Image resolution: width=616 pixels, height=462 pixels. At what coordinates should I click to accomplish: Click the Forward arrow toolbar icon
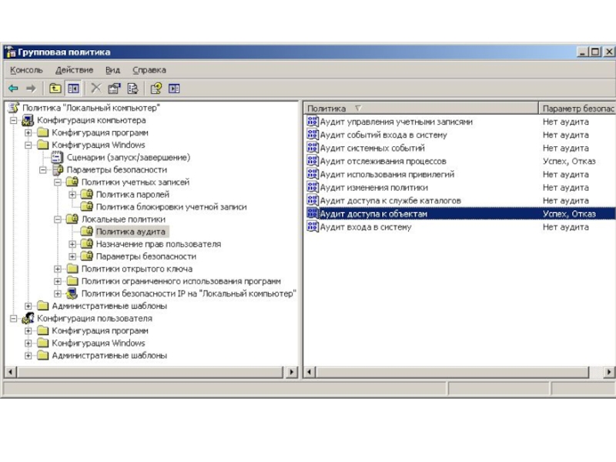(x=31, y=89)
